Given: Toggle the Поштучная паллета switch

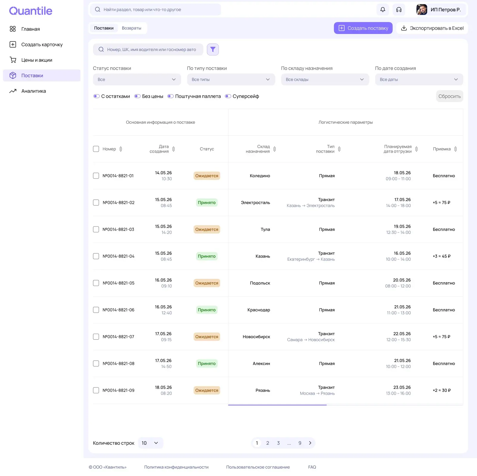Looking at the screenshot, I should [170, 96].
